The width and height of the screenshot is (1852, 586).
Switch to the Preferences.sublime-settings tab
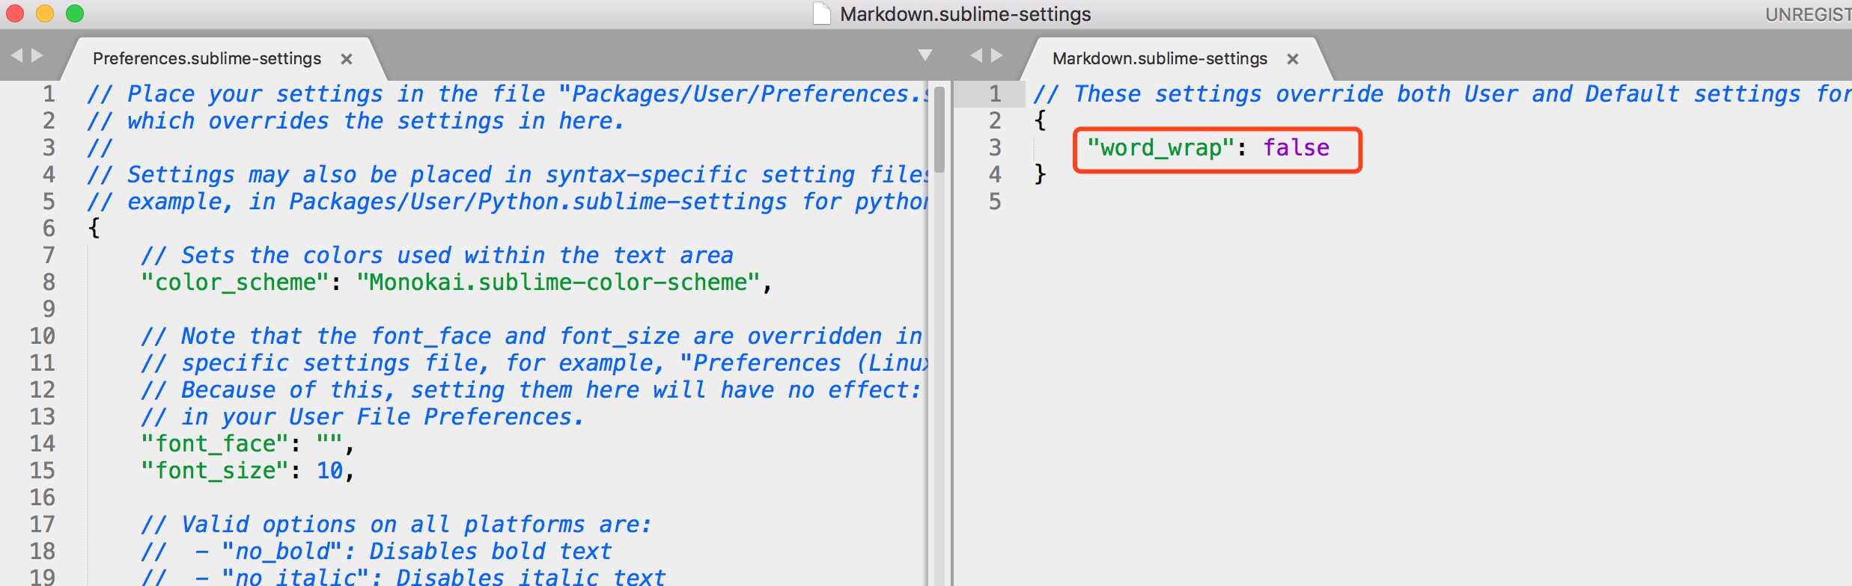click(x=207, y=59)
